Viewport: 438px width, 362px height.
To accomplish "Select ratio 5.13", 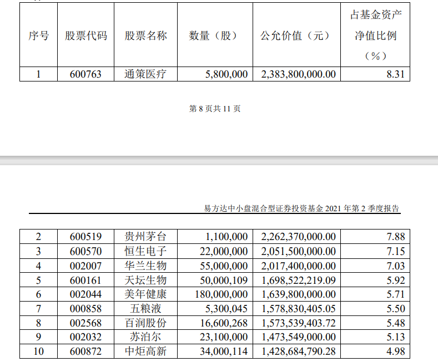I will pos(396,337).
